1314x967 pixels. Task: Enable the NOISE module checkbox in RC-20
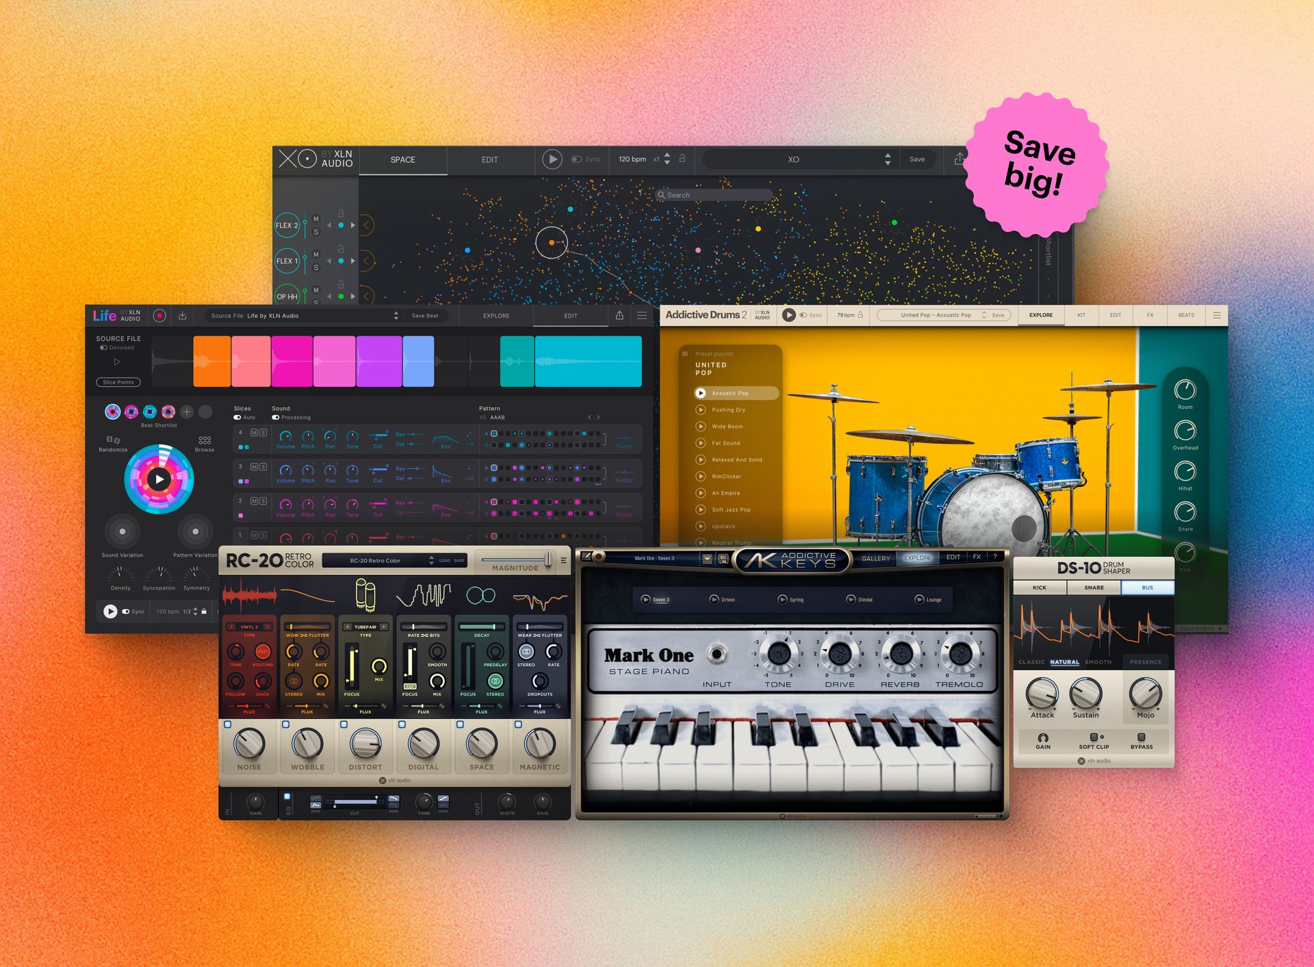coord(228,724)
